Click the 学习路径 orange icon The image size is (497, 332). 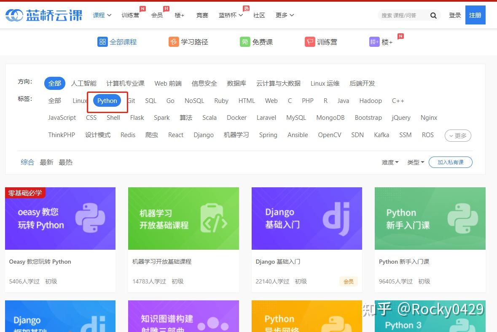(x=174, y=42)
